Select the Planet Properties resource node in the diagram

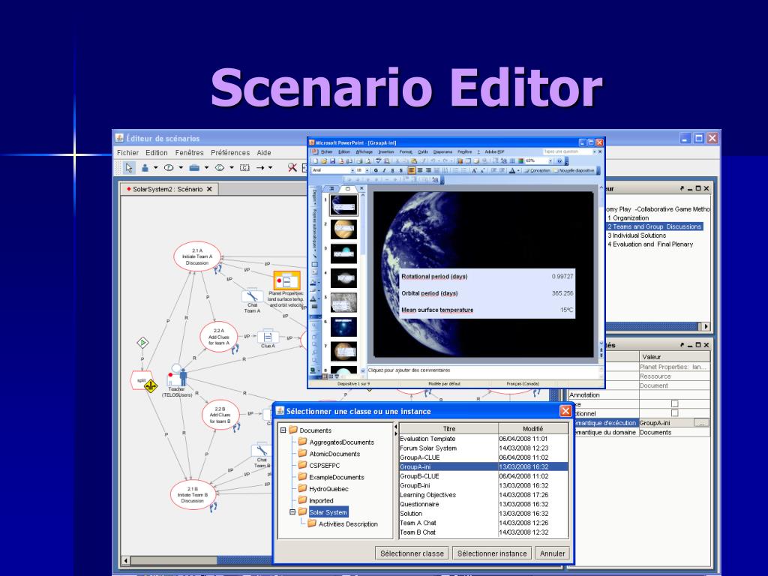click(286, 280)
